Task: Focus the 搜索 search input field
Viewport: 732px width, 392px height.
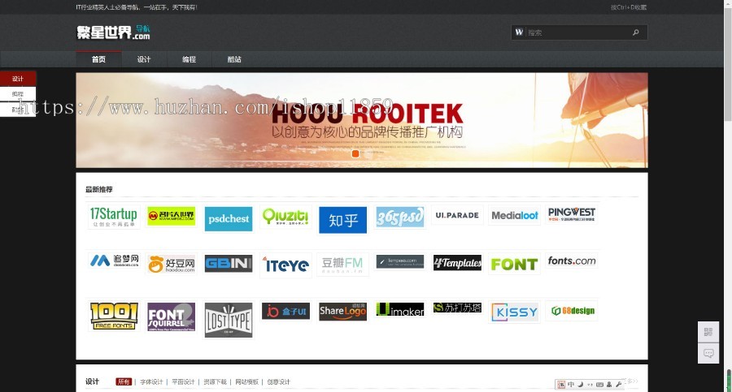Action: point(578,32)
